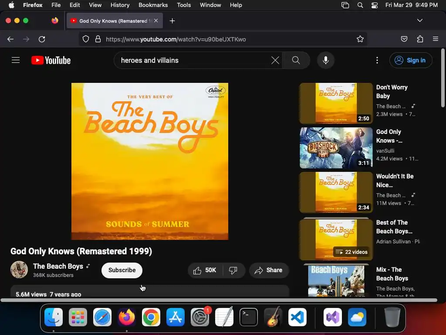Open the Tools menu
The image size is (446, 335).
(184, 5)
